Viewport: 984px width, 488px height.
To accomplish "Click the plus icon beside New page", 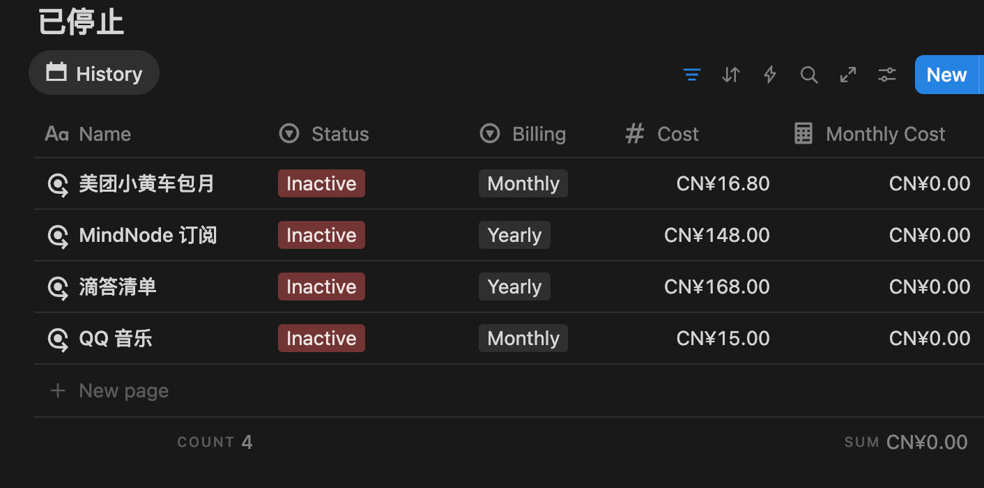I will [58, 390].
